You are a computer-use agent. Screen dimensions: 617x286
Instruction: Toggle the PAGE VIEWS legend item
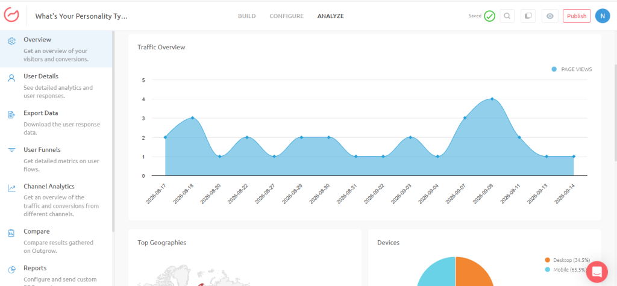[572, 69]
